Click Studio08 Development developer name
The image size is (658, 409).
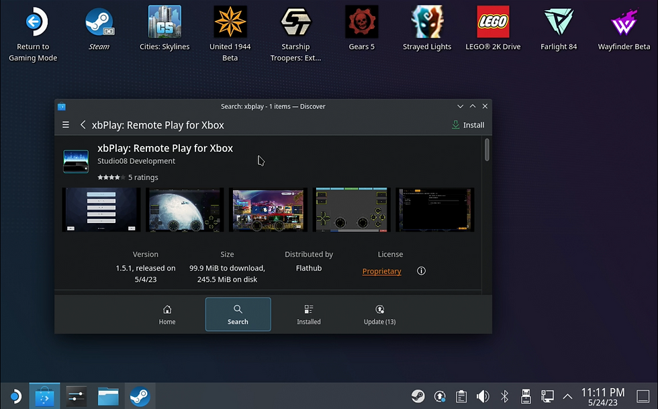click(x=136, y=161)
